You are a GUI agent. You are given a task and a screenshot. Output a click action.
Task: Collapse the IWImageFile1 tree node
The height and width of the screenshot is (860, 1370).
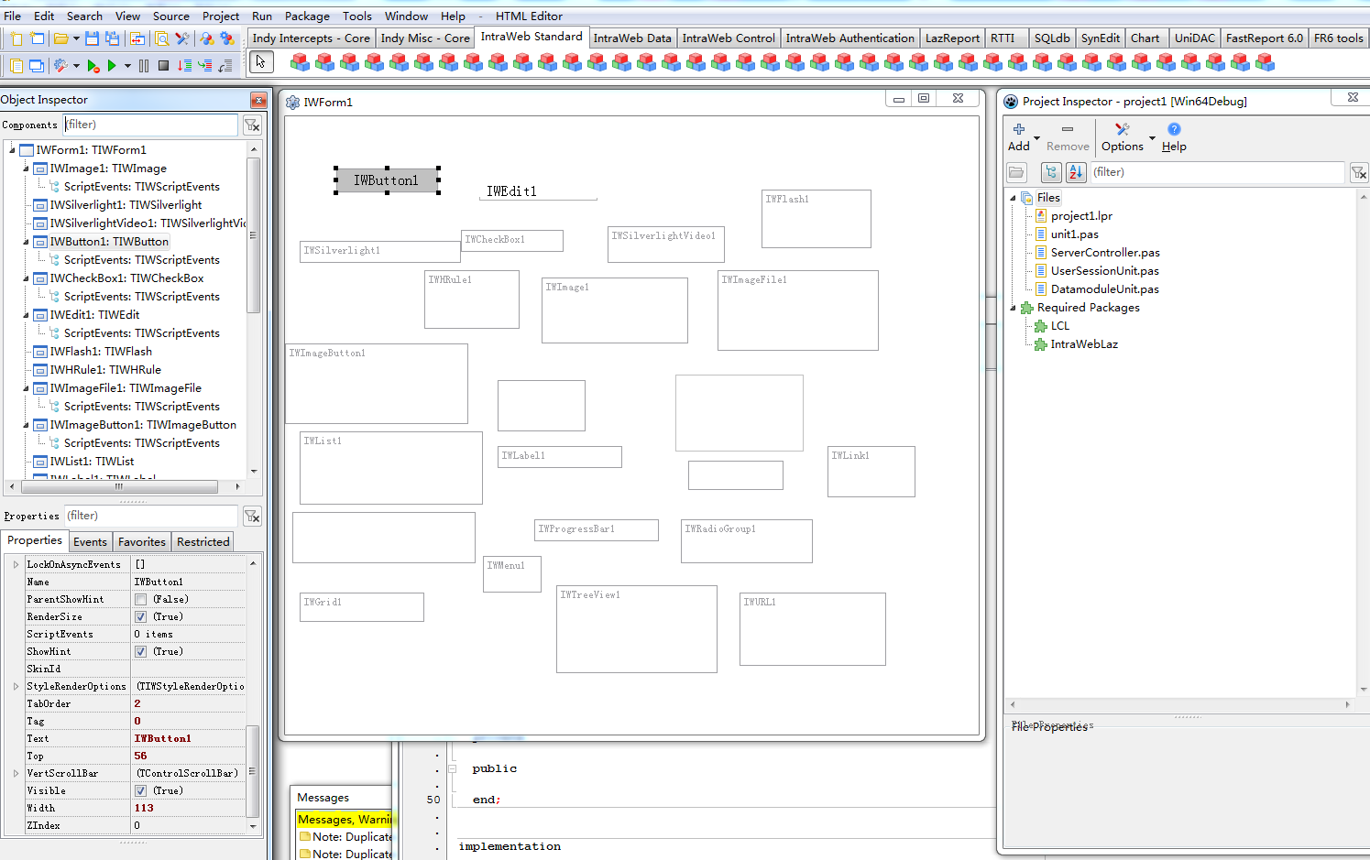[x=26, y=388]
